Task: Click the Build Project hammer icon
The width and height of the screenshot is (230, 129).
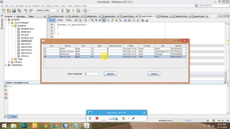Action: coord(63,10)
